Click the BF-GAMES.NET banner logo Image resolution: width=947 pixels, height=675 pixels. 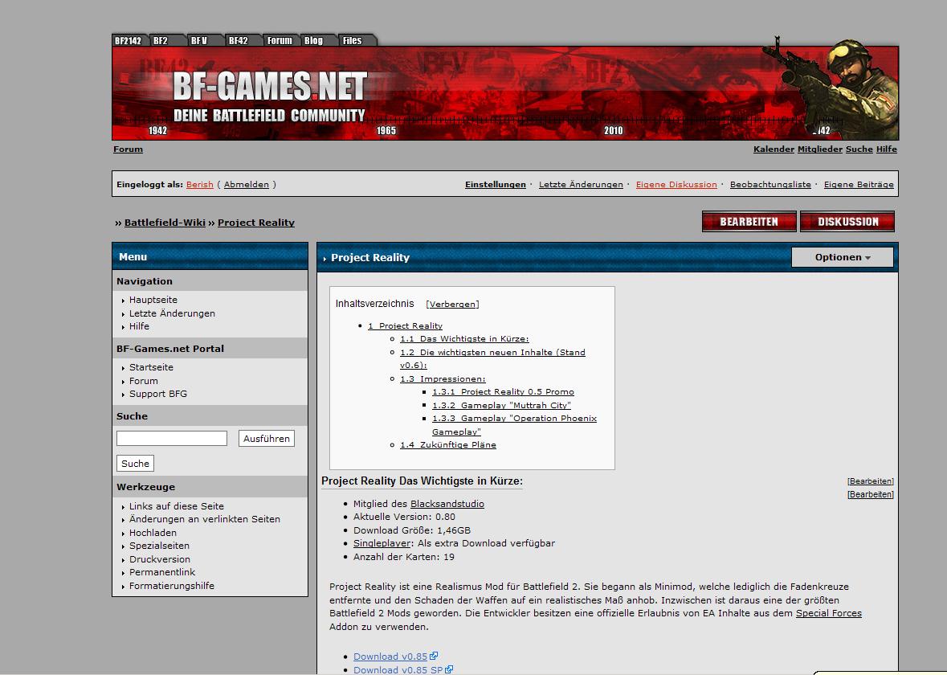[270, 87]
